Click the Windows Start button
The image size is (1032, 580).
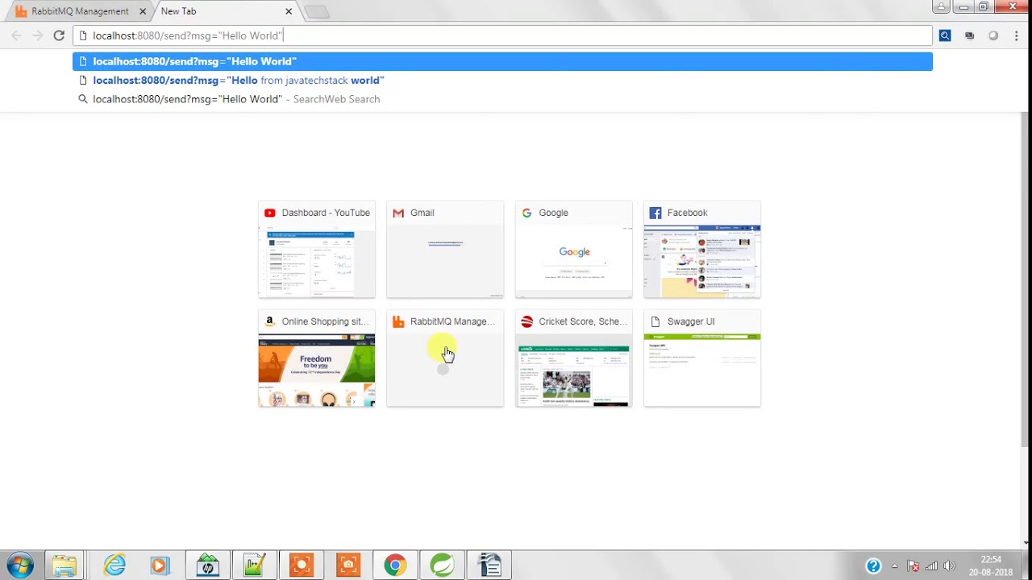point(20,565)
